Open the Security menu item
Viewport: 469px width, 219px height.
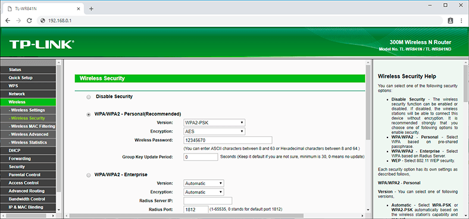pyautogui.click(x=28, y=167)
